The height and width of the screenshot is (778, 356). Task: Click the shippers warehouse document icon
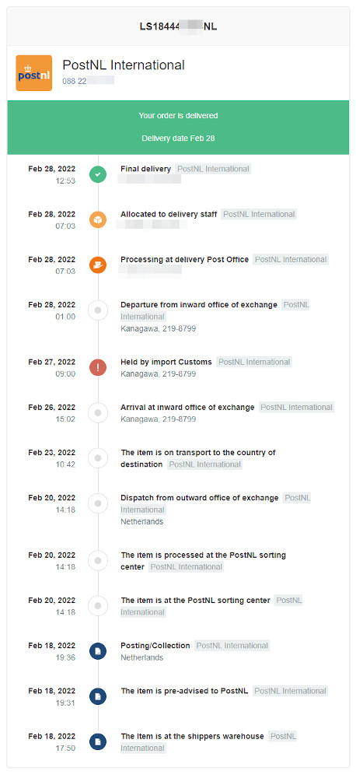(x=98, y=741)
